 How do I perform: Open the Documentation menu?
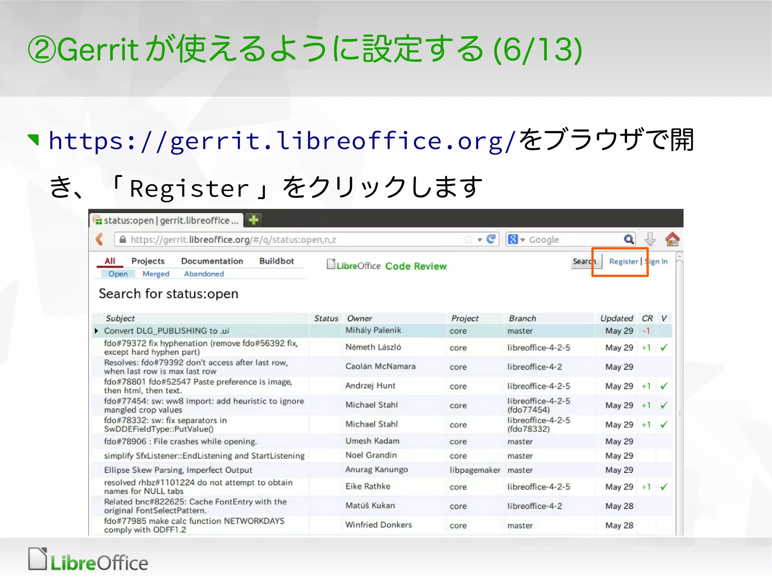coord(212,261)
